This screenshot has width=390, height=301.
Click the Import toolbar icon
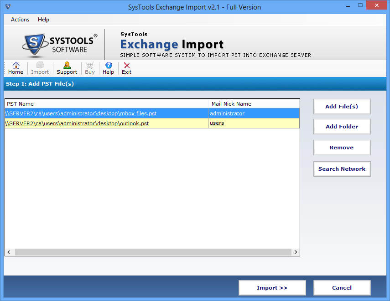click(x=40, y=68)
